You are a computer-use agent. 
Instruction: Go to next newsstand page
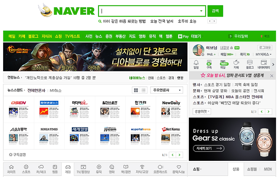180,155
